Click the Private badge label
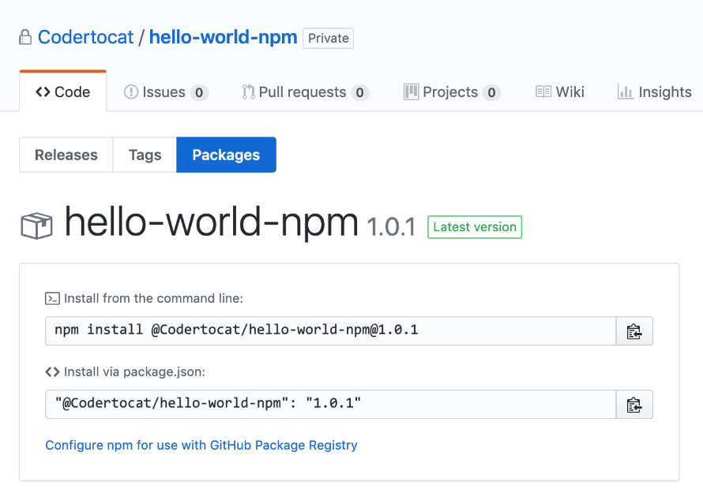Image resolution: width=703 pixels, height=497 pixels. click(x=328, y=38)
